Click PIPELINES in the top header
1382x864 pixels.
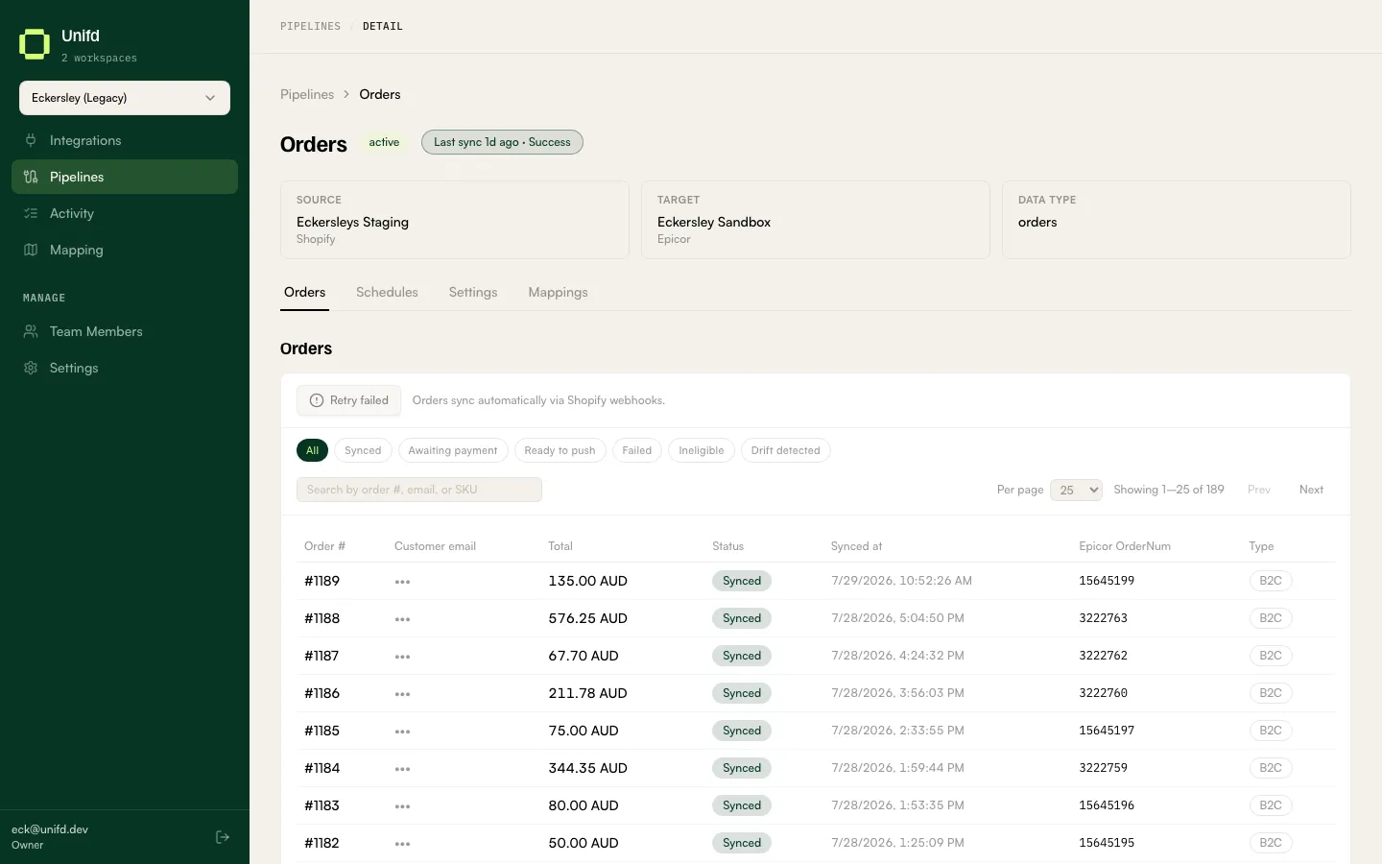tap(310, 27)
